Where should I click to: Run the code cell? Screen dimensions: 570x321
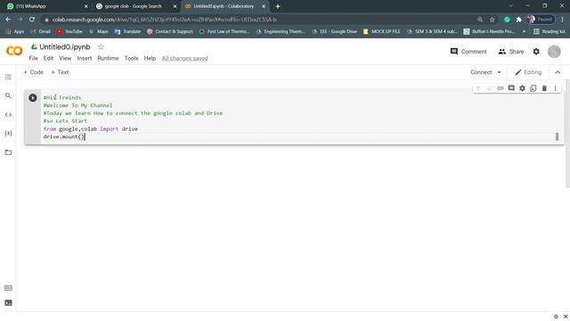tap(33, 97)
